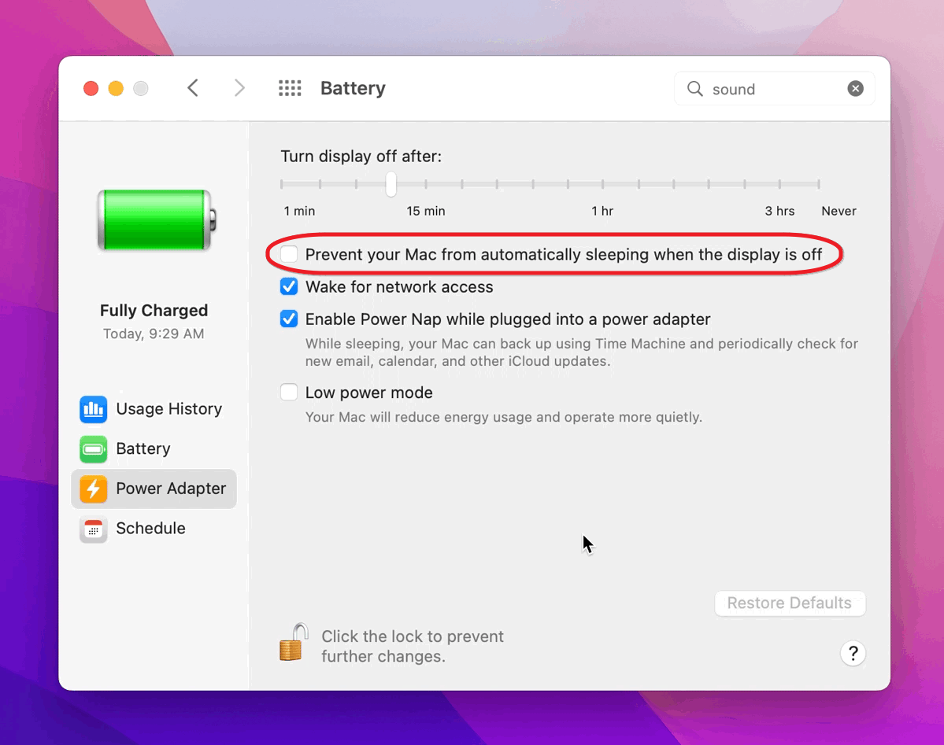Click the forward navigation chevron
This screenshot has width=944, height=745.
pos(239,88)
